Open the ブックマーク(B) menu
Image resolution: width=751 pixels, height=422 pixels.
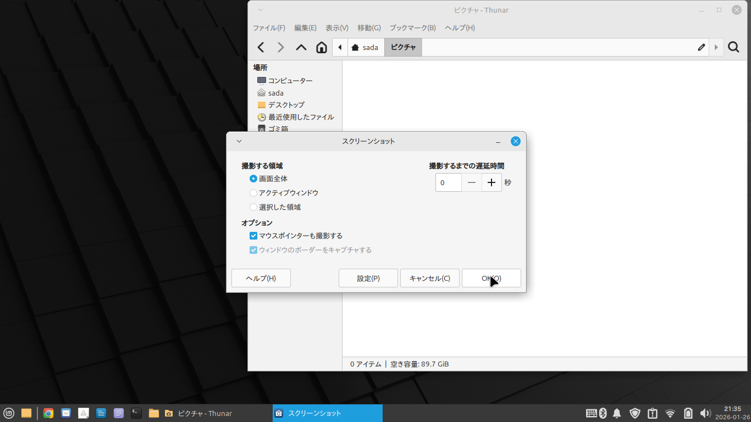(412, 28)
